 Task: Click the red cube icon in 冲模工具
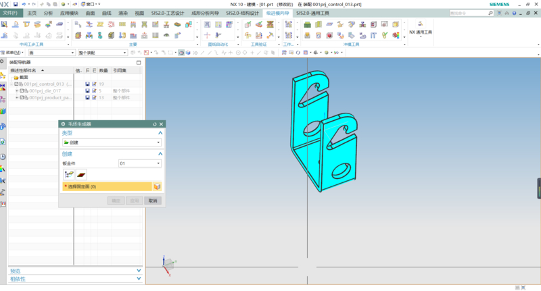coord(329,36)
